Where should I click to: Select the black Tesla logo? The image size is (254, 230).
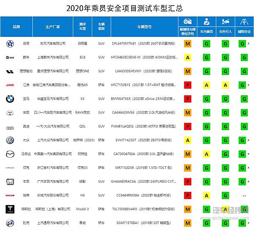coord(10,209)
